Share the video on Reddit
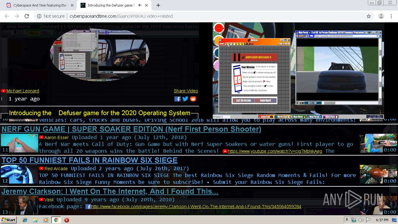Image resolution: width=398 pixels, height=224 pixels. pos(193,99)
